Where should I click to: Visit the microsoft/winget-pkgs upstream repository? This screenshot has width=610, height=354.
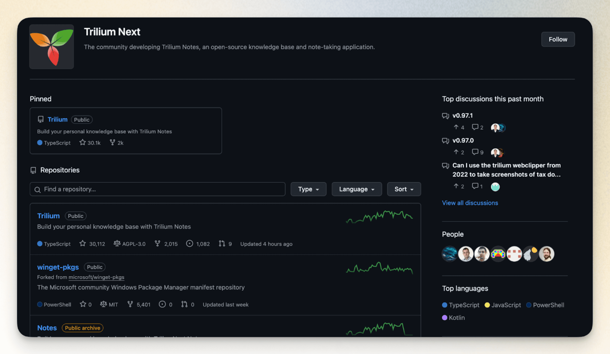(97, 277)
